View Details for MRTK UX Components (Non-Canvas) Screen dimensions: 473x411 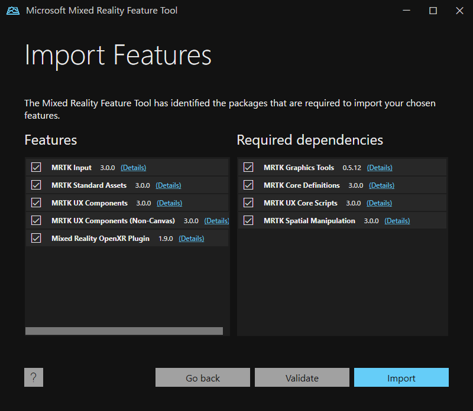click(216, 221)
